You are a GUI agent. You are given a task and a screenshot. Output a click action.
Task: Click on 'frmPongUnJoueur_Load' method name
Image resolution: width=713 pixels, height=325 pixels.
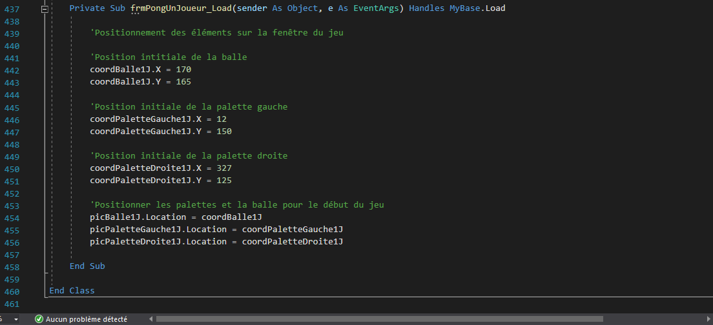coord(181,8)
